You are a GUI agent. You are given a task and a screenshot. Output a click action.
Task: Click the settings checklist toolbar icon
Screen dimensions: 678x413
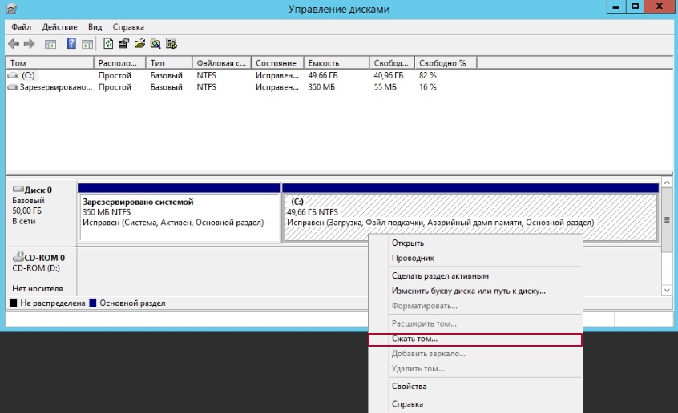click(x=172, y=44)
